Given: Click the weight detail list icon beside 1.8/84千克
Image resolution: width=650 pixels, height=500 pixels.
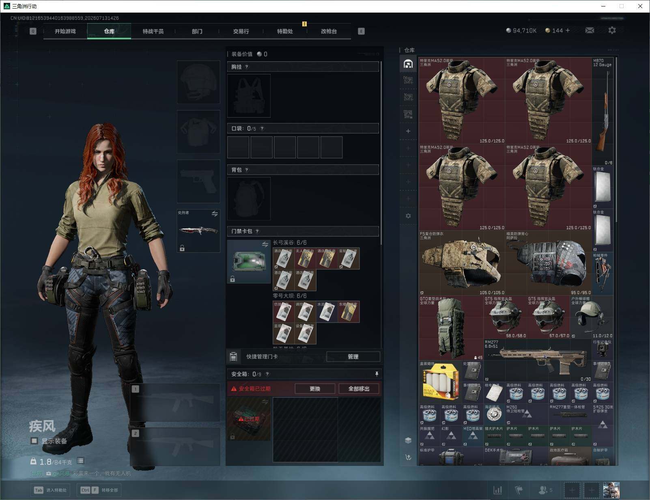Looking at the screenshot, I should (80, 461).
